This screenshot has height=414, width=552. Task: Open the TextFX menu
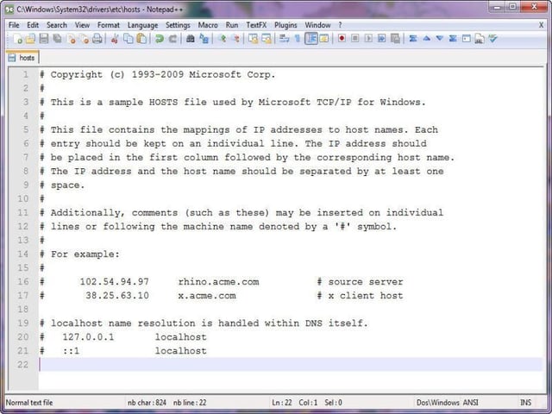(256, 25)
